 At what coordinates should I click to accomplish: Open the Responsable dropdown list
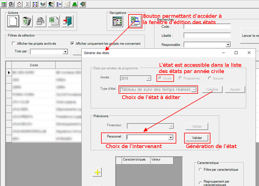point(228,44)
